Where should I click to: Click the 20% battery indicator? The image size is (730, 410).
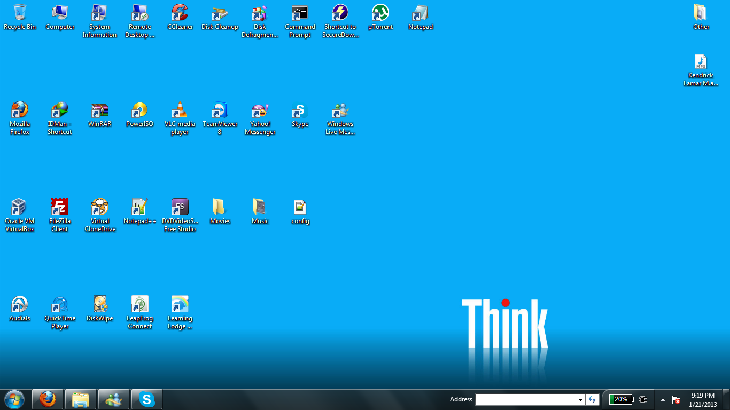coord(621,399)
